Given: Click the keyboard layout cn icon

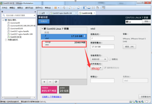Looking at the screenshot, I should coord(127,22).
